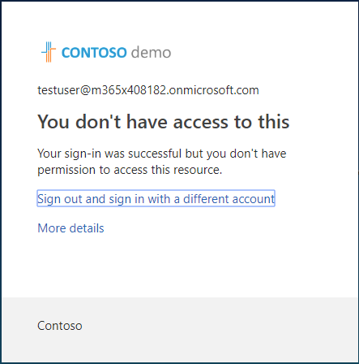The width and height of the screenshot is (359, 364).
Task: Click the word 'resource' in the message
Action: pyautogui.click(x=198, y=170)
